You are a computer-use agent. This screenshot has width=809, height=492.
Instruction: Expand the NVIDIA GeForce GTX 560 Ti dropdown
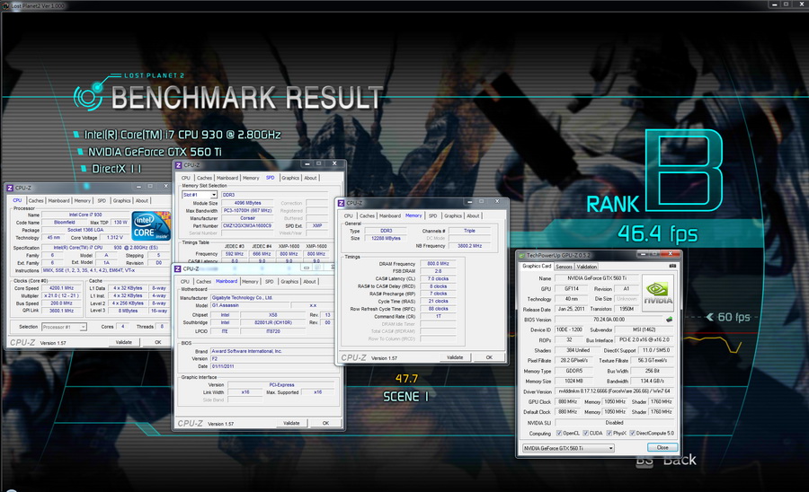568,448
